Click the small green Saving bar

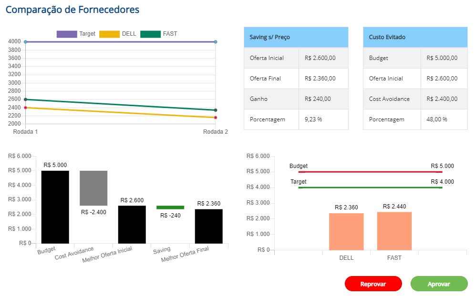170,207
